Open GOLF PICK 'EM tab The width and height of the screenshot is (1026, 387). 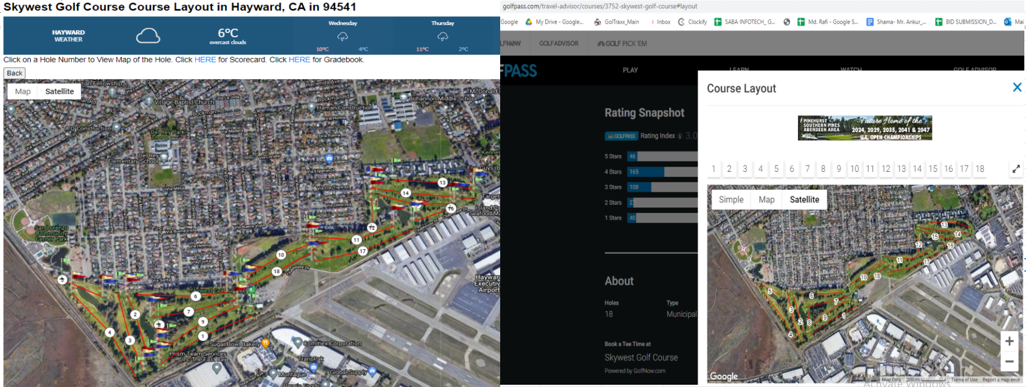tap(622, 43)
